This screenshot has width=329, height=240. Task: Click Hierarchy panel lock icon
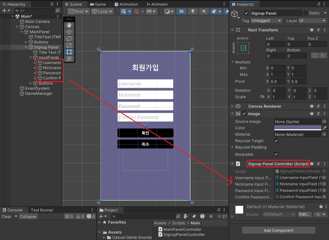click(52, 4)
